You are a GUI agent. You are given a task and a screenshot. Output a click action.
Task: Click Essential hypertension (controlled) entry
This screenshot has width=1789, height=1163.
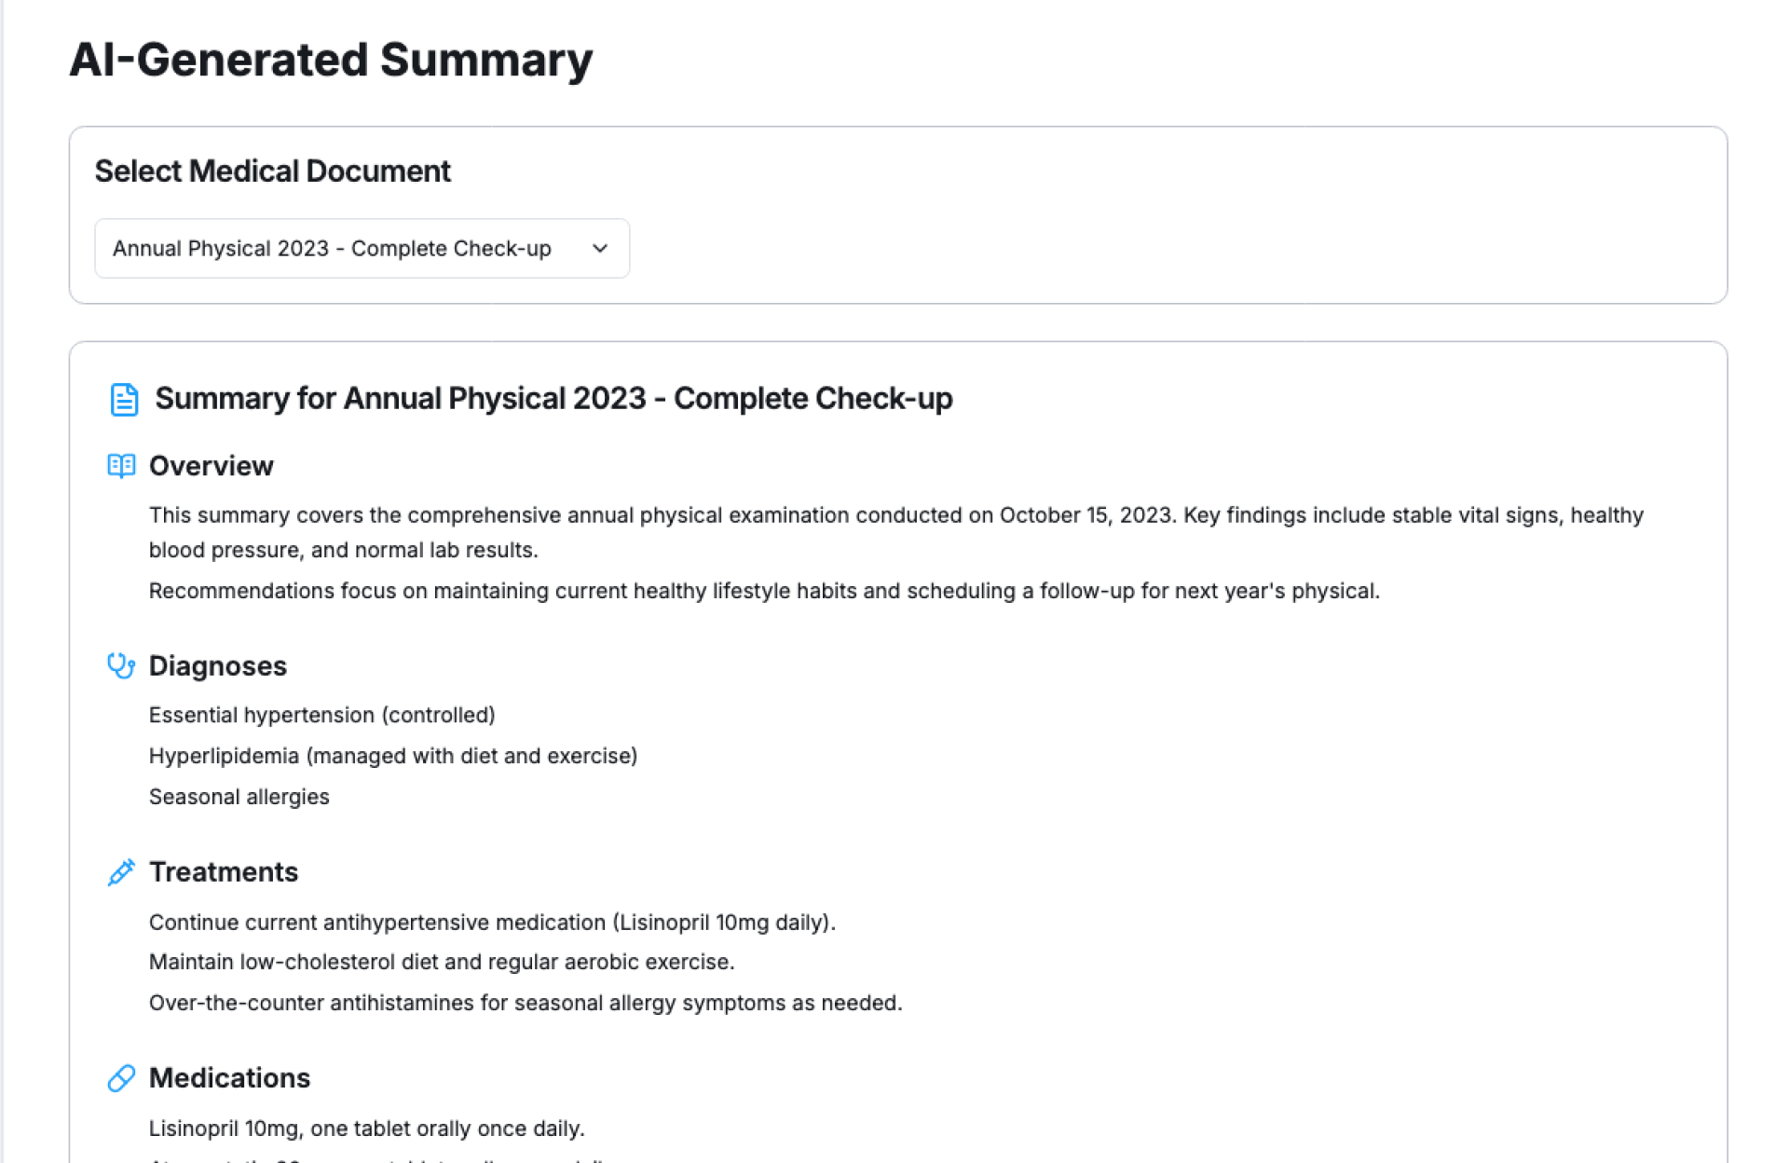pos(321,715)
